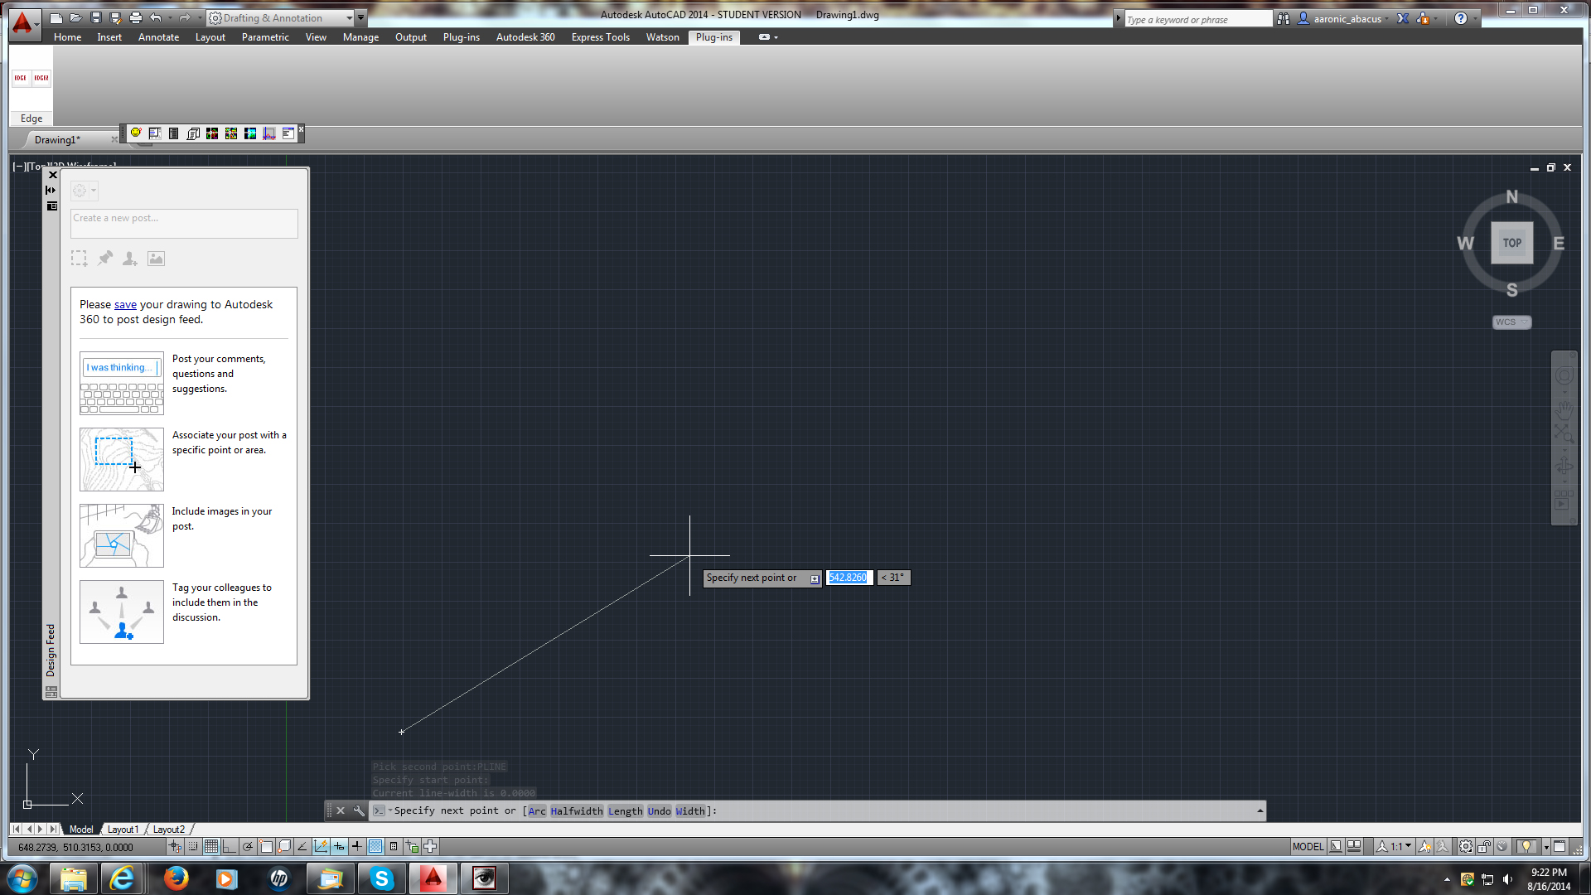The height and width of the screenshot is (895, 1591).
Task: Click the Workspace Switching gear icon
Action: click(x=1466, y=846)
